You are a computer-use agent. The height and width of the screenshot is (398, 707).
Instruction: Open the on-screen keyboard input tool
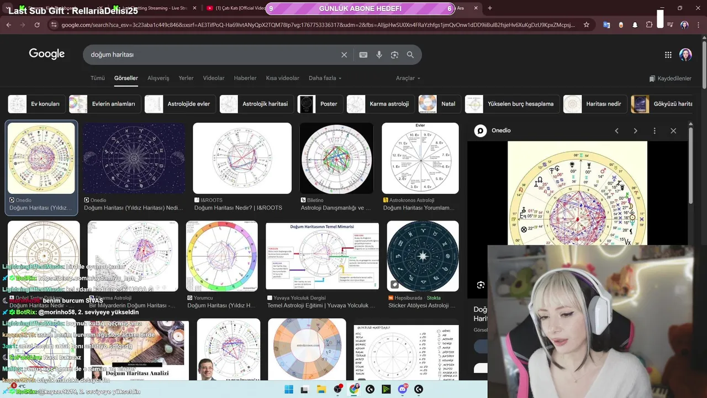(x=363, y=55)
